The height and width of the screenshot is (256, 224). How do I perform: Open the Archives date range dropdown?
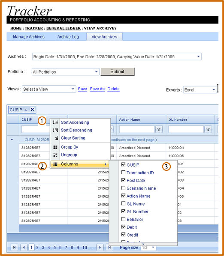pyautogui.click(x=198, y=57)
